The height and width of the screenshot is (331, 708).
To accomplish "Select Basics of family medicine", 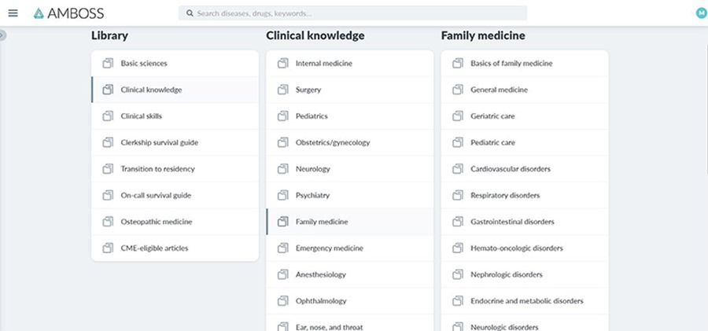I will pos(511,63).
